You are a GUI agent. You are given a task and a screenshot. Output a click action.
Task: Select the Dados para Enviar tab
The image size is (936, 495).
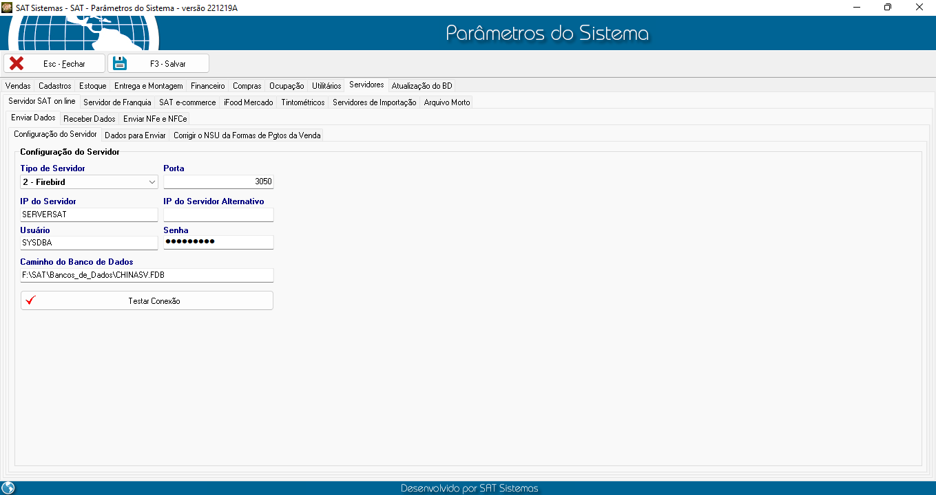coord(135,135)
